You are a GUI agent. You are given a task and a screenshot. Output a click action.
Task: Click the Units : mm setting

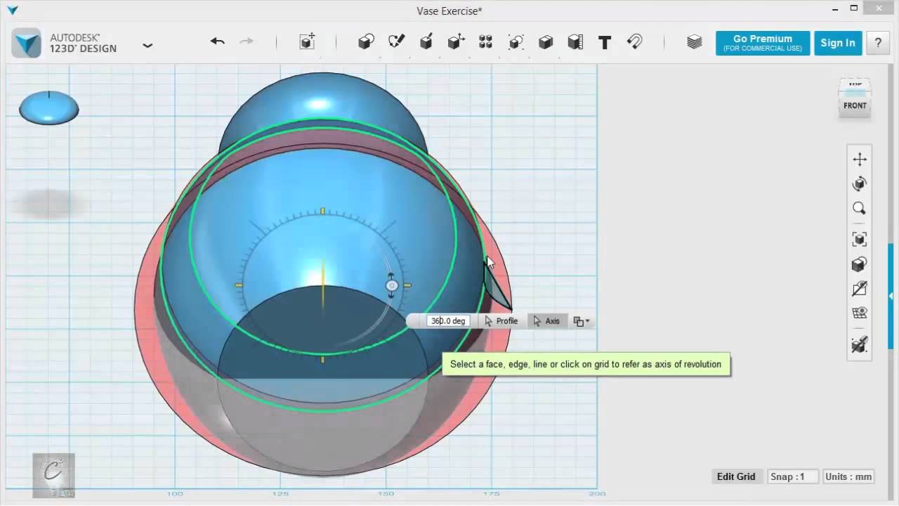click(848, 476)
